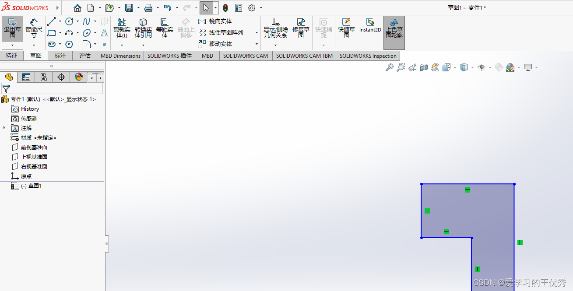Toggle Instant2D mode
The image size is (573, 291).
coord(370,27)
